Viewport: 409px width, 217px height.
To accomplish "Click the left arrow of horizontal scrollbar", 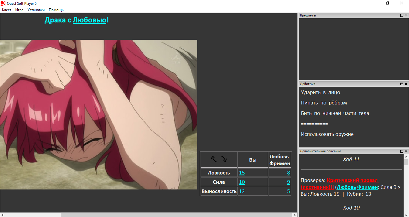I will (x=2, y=215).
